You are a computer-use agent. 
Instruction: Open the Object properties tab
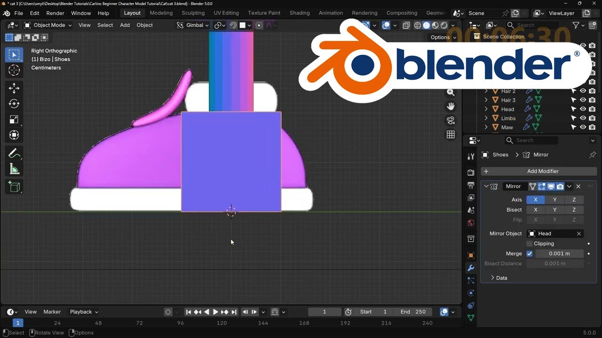[x=471, y=255]
